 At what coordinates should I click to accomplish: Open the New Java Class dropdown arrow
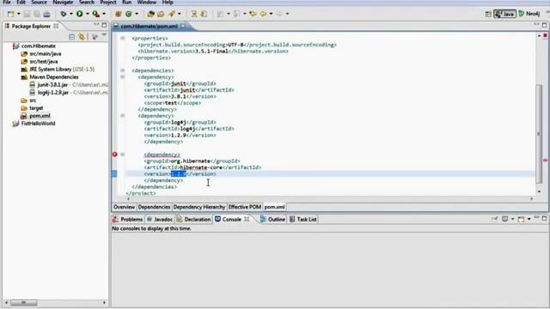[137, 14]
